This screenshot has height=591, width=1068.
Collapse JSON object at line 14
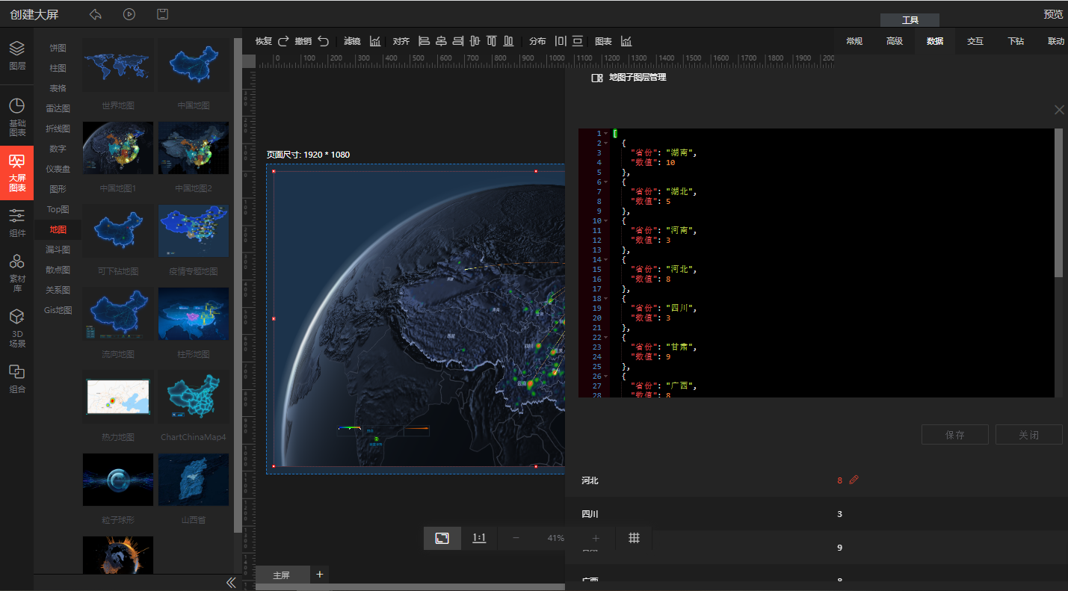click(605, 259)
